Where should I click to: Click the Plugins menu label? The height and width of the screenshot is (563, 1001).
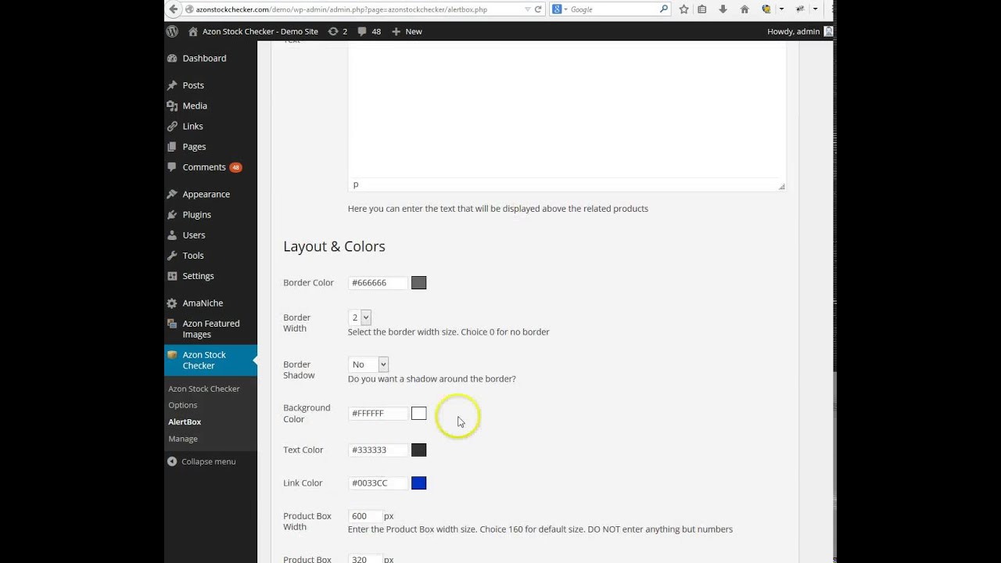[197, 214]
